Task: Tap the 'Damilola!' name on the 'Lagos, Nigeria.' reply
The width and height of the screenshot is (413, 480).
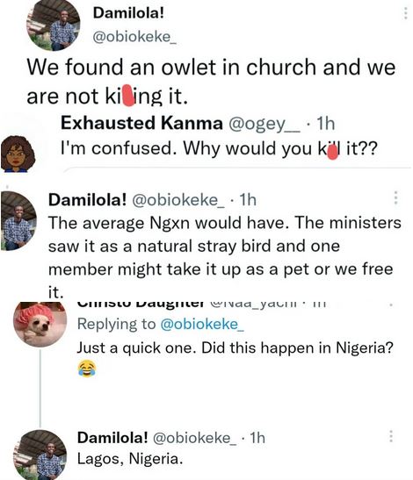Action: (112, 438)
